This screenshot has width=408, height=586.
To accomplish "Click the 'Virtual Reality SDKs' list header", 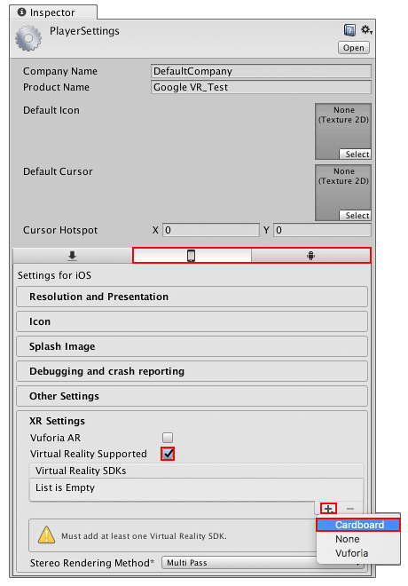I will [x=196, y=471].
